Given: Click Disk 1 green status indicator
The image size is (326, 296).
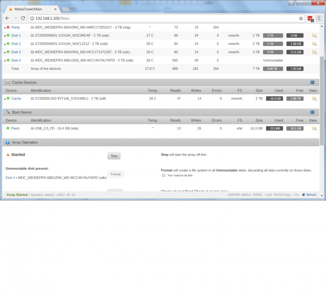Looking at the screenshot, I should pyautogui.click(x=8, y=35).
